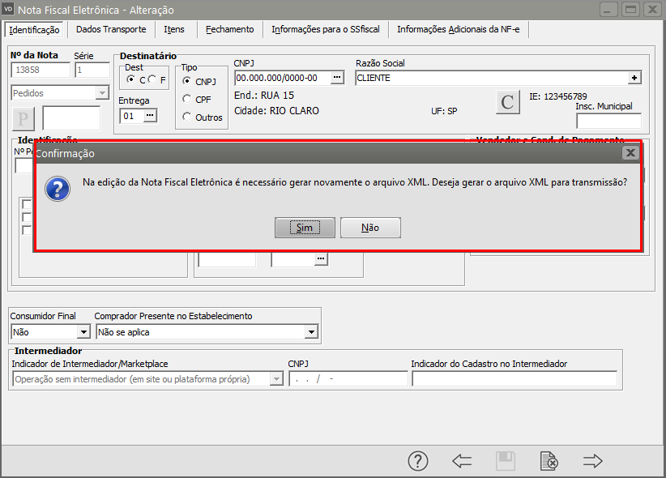Select the CPF radio option
The height and width of the screenshot is (478, 666).
tap(187, 99)
